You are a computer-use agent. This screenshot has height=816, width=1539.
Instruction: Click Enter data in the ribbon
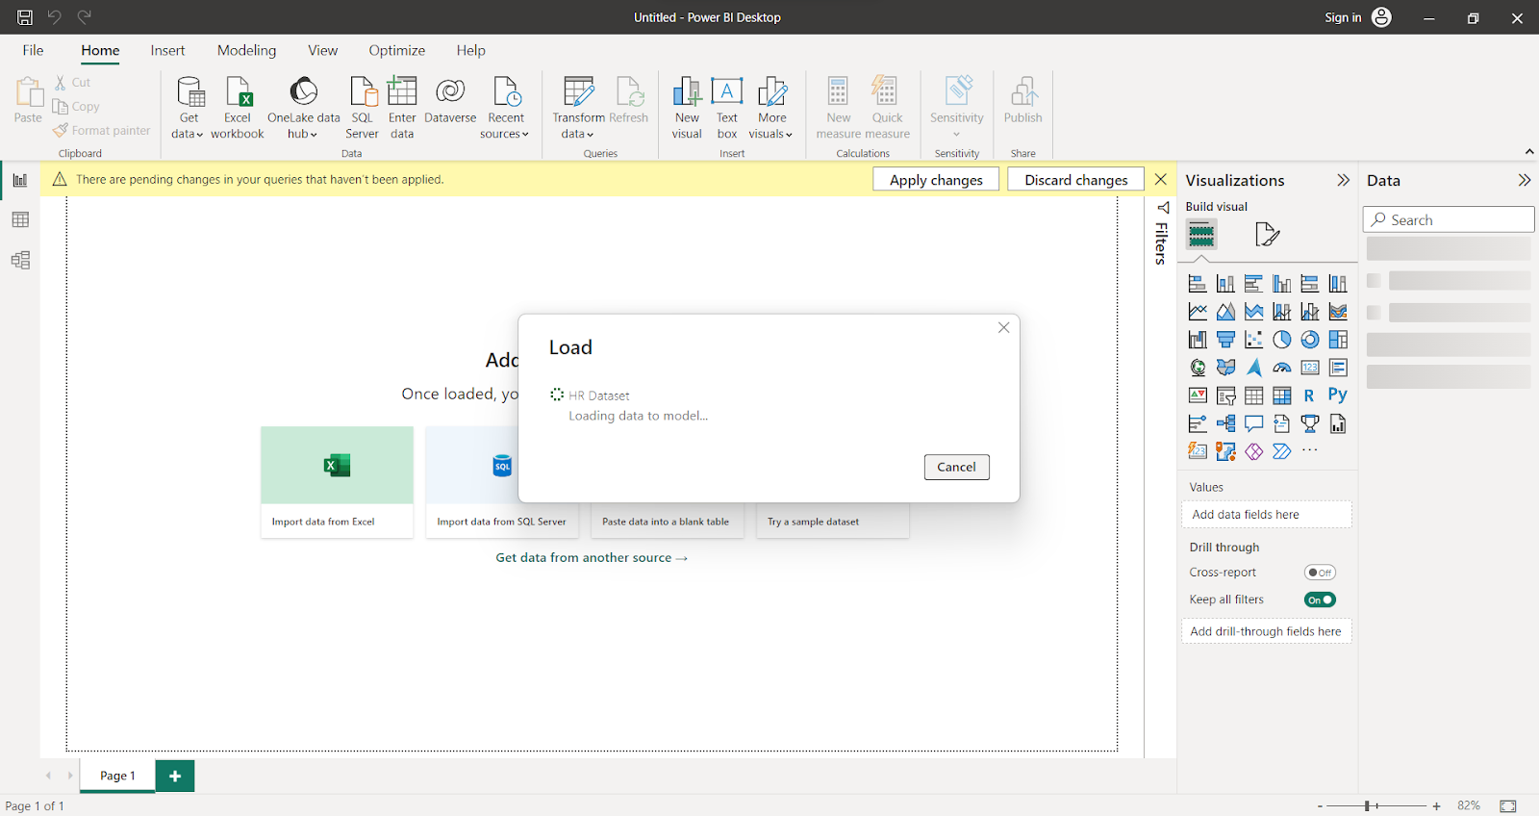tap(402, 108)
